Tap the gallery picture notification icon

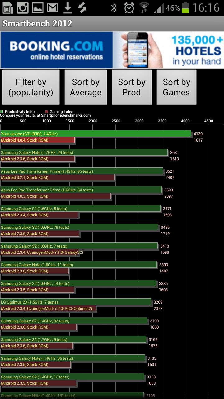pyautogui.click(x=38, y=8)
